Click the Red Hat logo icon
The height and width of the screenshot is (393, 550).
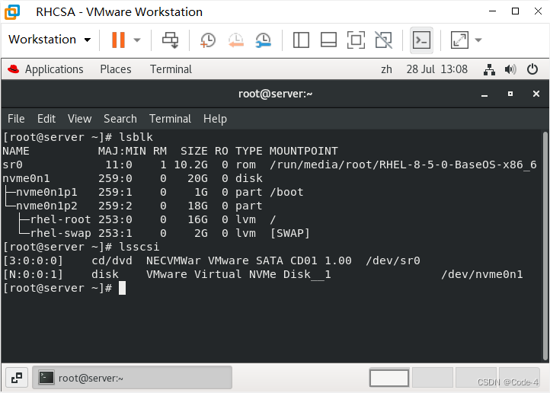click(x=13, y=69)
